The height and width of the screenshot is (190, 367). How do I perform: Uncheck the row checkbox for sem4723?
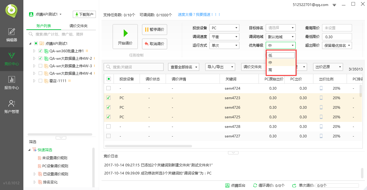click(108, 98)
